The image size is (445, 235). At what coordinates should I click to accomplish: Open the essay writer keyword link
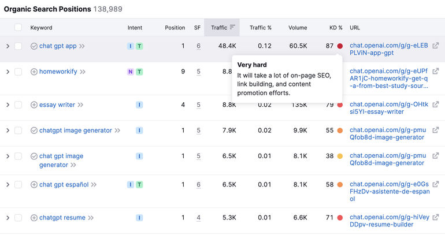point(57,105)
